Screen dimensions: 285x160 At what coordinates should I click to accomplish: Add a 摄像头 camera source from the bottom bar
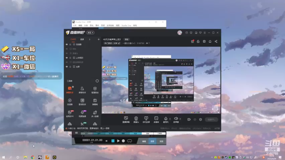tap(136, 120)
